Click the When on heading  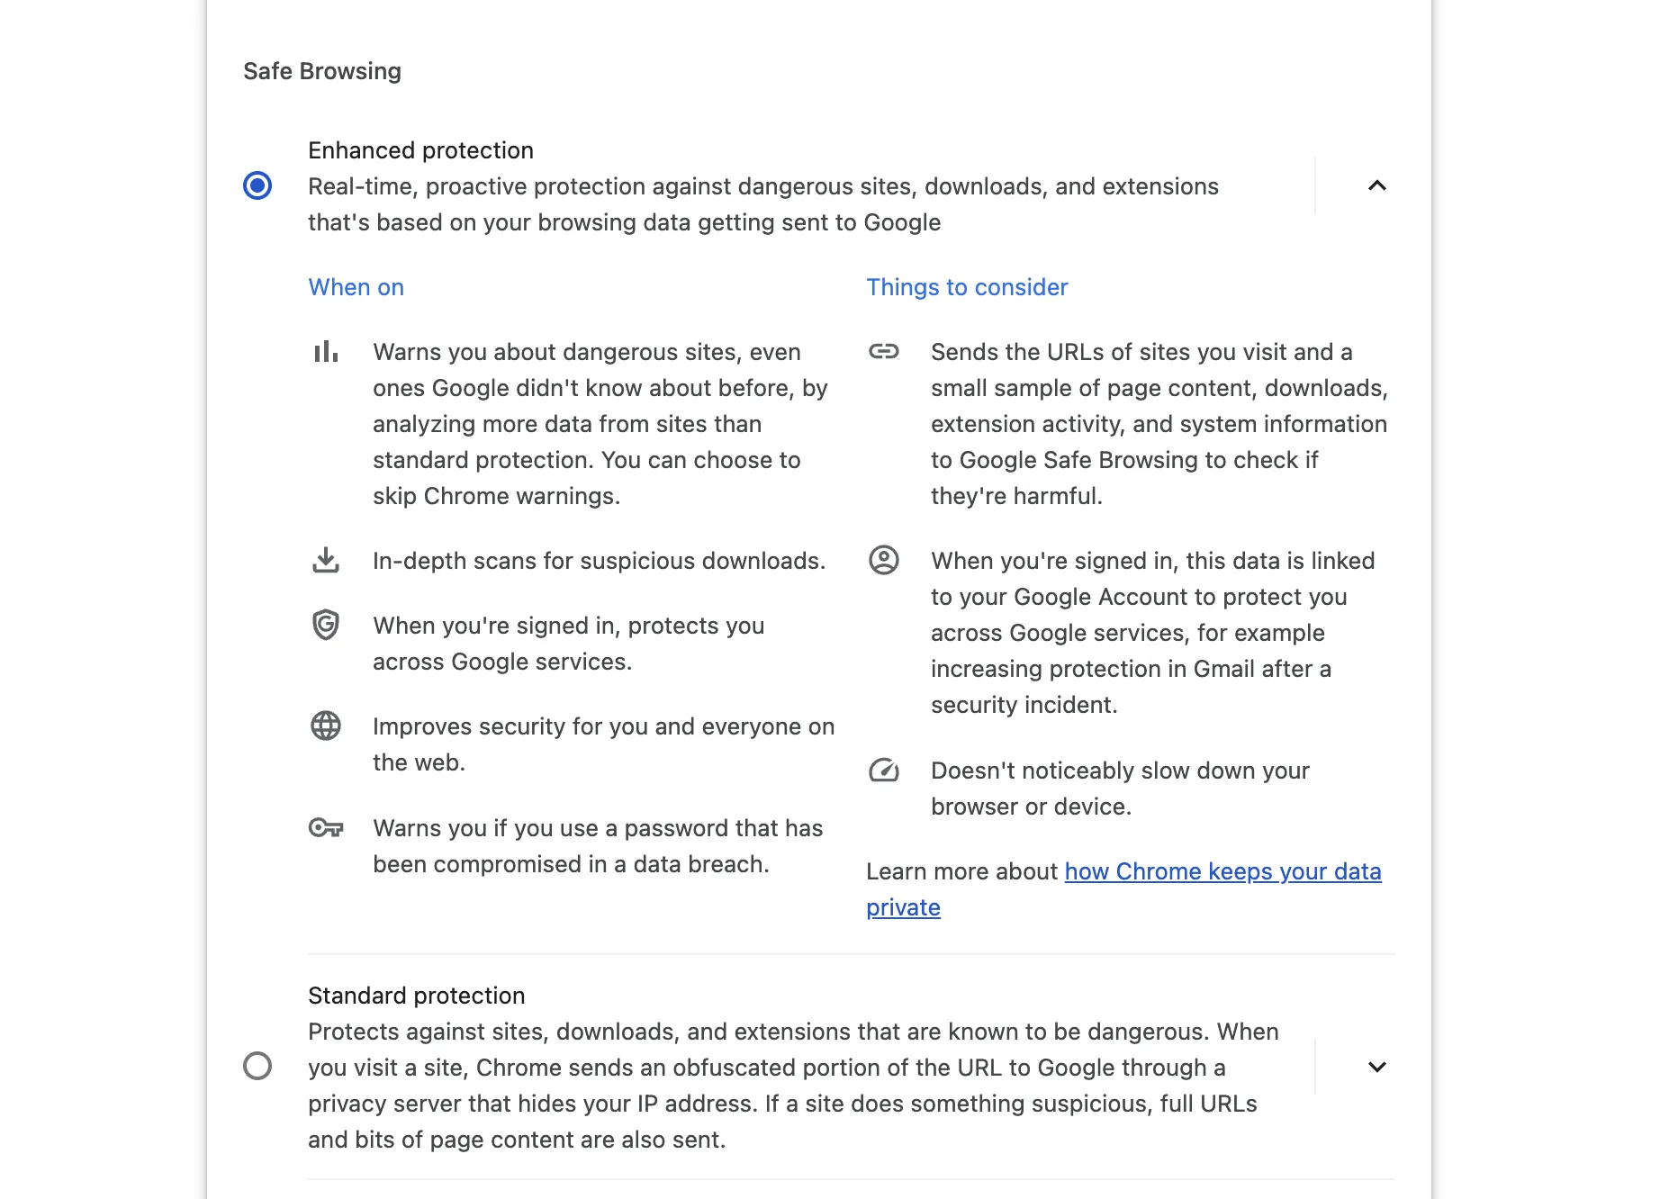click(356, 286)
